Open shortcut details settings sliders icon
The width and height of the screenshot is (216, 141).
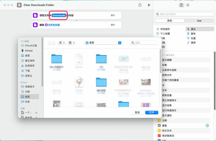188,5
